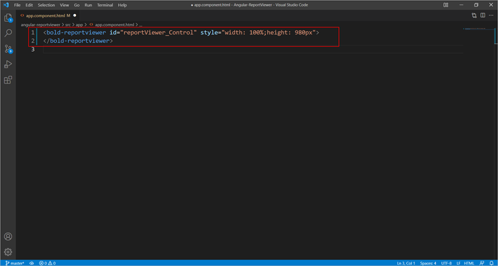This screenshot has height=266, width=498.
Task: Click app folder in the breadcrumb
Action: click(79, 24)
